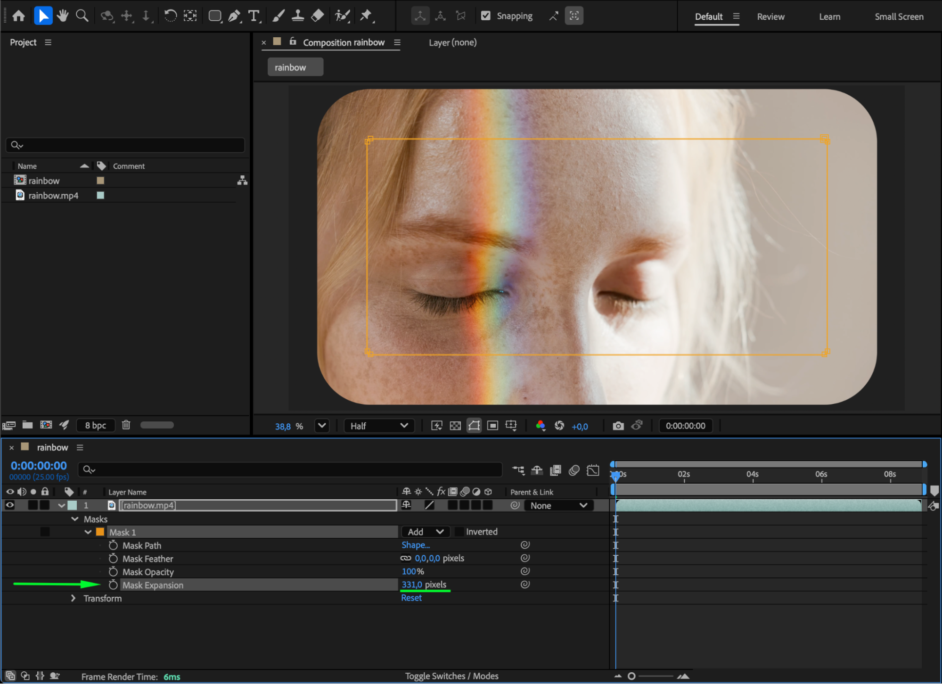Enable the Inverted checkbox for Mask 1

tap(459, 532)
